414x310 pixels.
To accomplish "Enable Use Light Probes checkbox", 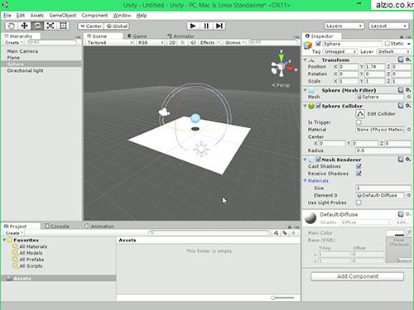I will 359,203.
